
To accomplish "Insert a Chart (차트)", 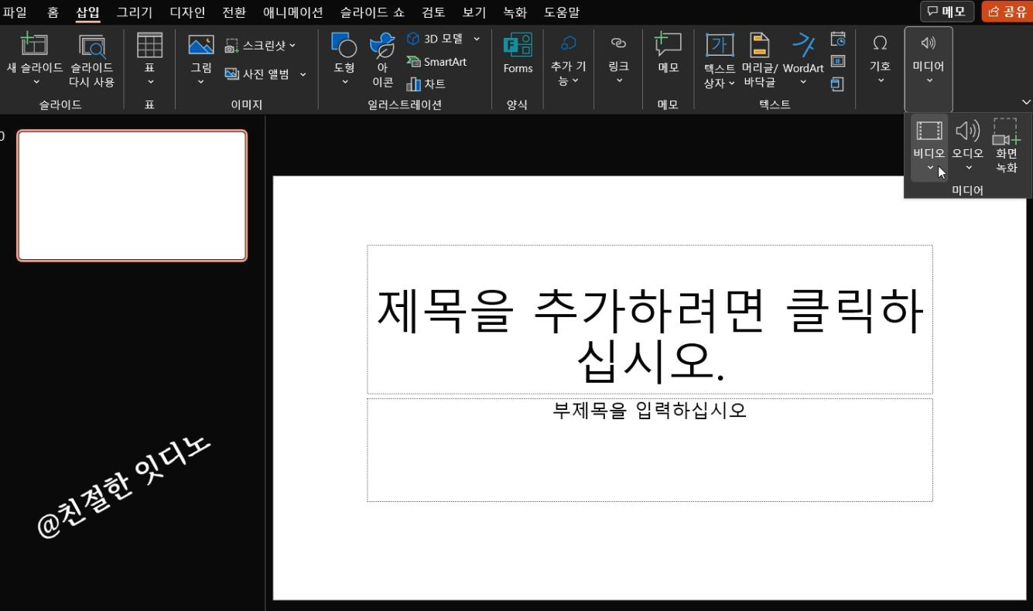I will point(426,84).
